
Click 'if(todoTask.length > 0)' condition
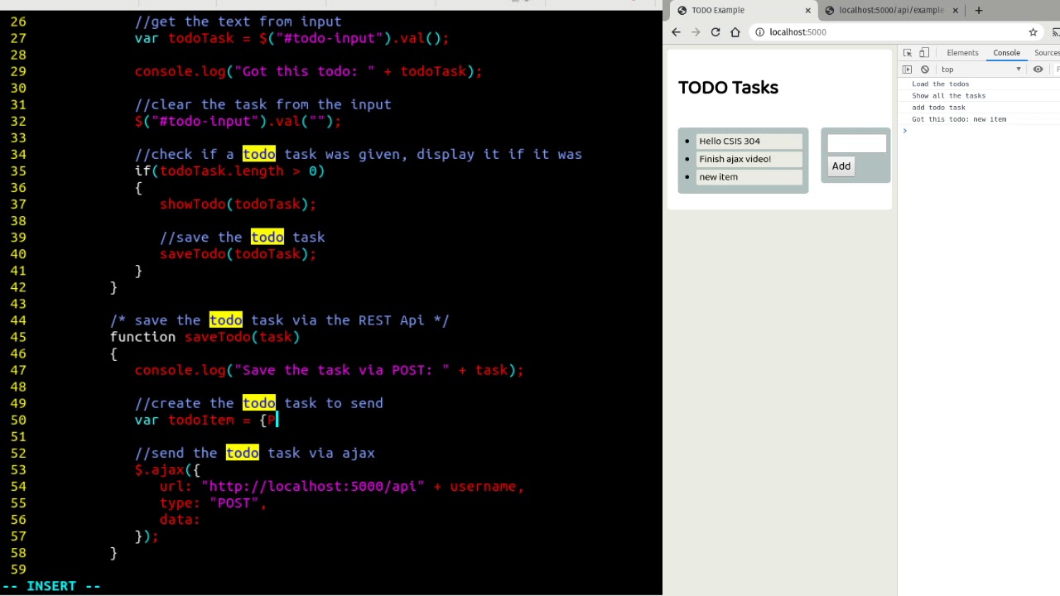tap(229, 171)
